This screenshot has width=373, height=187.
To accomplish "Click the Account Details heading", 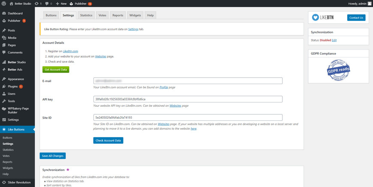I will [53, 43].
